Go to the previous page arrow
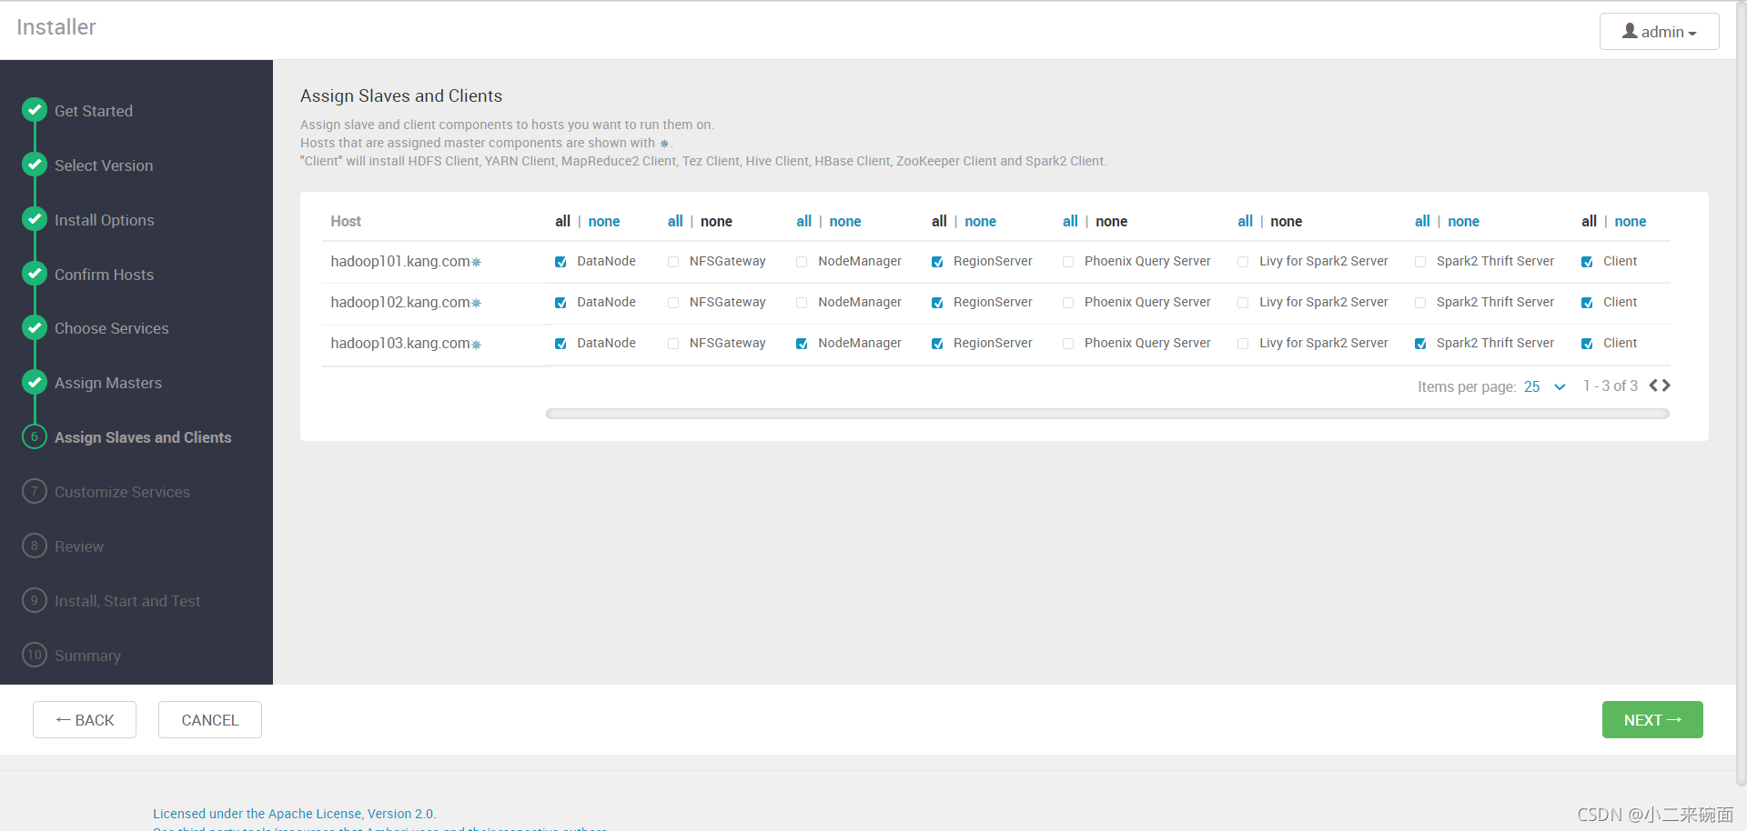 [x=1653, y=385]
